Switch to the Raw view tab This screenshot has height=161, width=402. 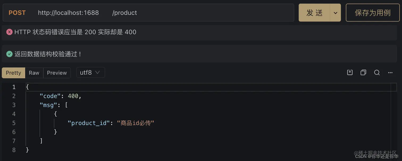coord(34,73)
